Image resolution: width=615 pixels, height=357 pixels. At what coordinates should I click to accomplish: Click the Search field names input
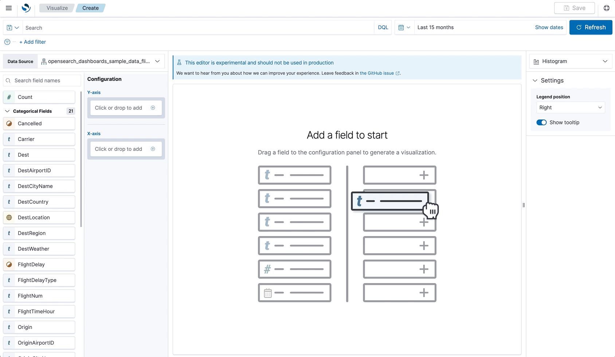coord(42,81)
